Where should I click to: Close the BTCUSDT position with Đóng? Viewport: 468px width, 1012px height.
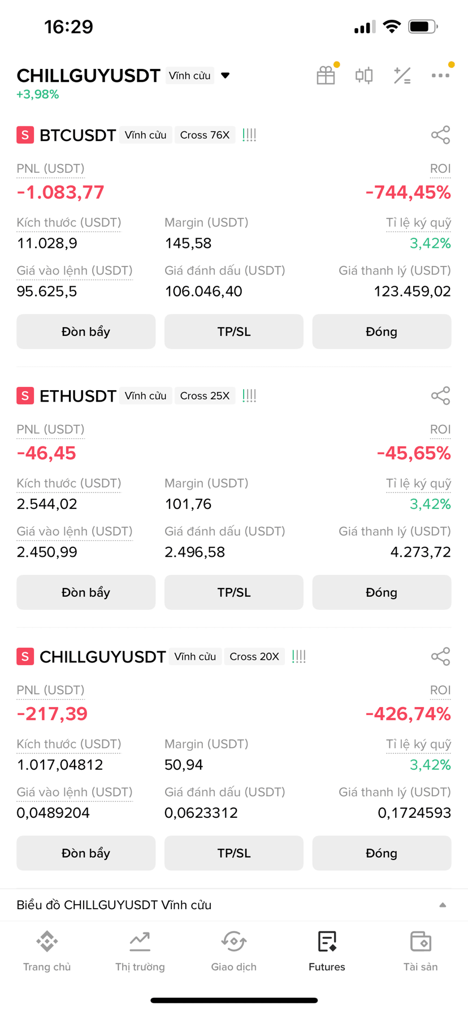[x=382, y=331]
